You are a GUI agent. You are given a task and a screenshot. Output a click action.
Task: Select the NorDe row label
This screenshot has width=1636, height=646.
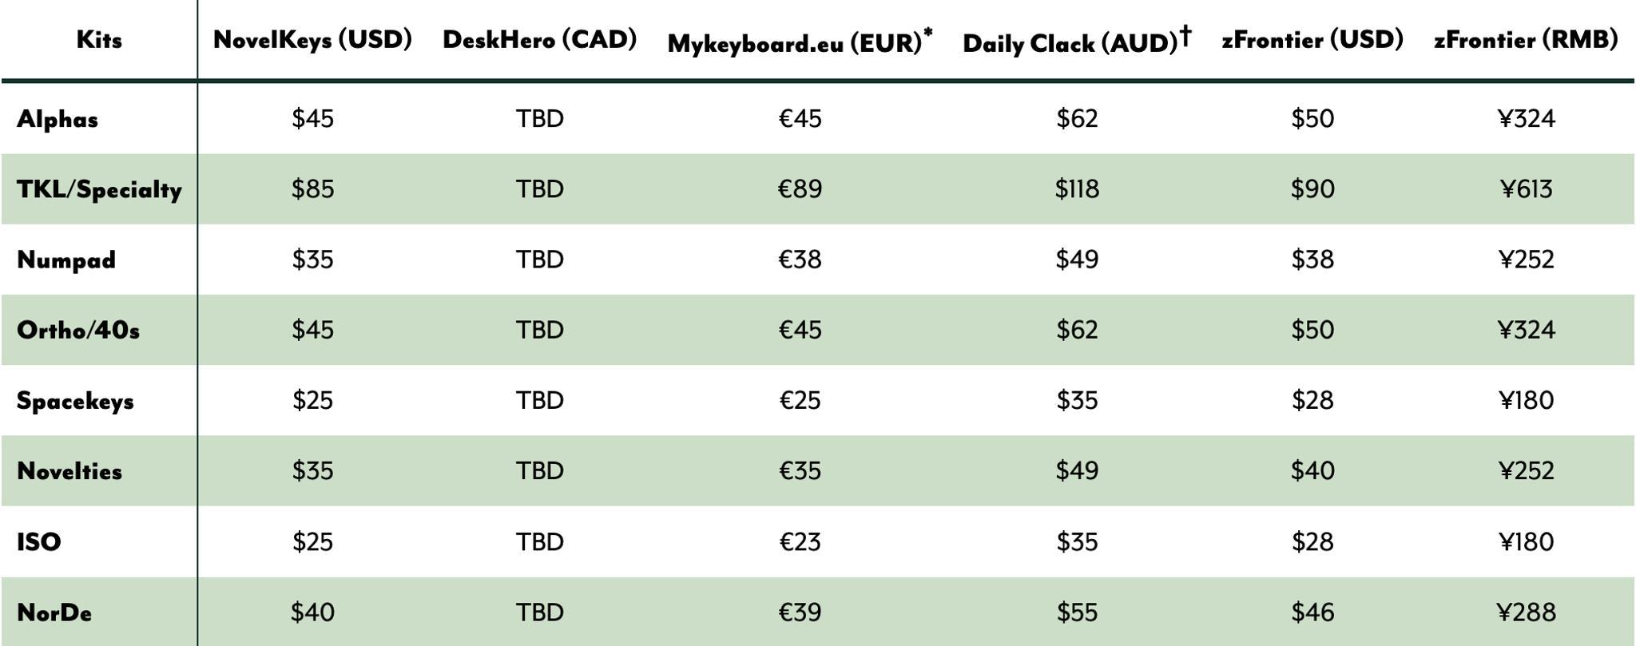(54, 612)
